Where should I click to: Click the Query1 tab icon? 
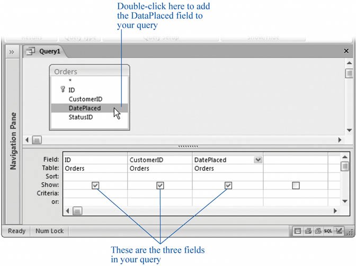pos(31,51)
